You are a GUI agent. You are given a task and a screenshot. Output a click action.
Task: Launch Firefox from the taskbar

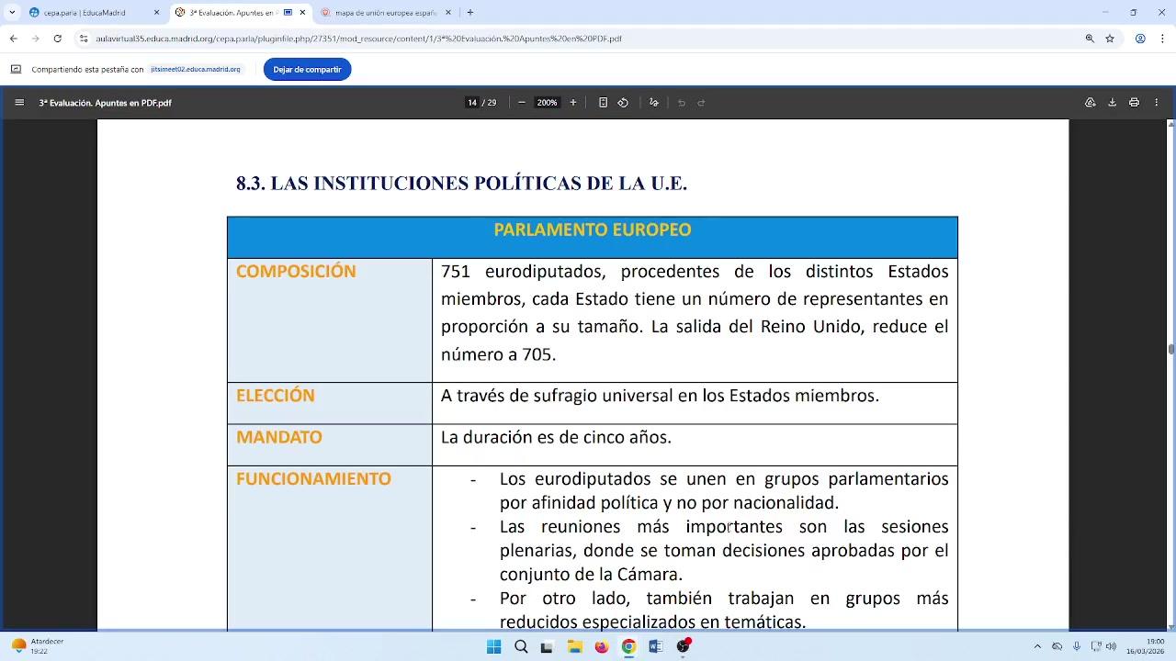point(602,646)
